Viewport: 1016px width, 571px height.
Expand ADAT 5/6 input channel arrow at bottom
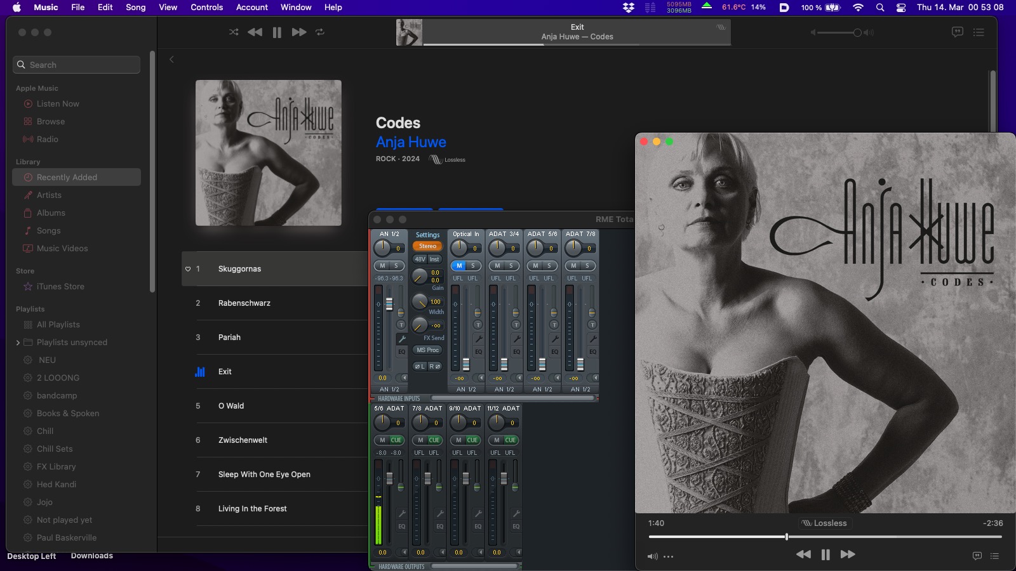tap(557, 377)
